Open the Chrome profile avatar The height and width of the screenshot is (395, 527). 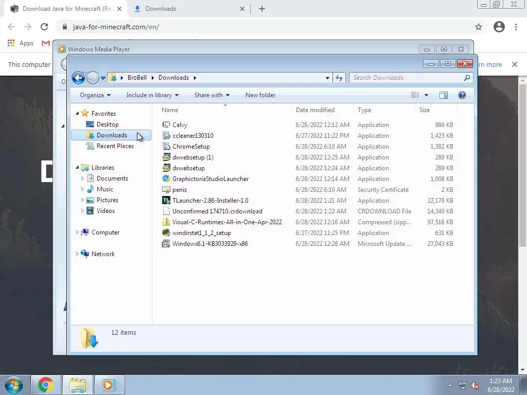pyautogui.click(x=499, y=27)
